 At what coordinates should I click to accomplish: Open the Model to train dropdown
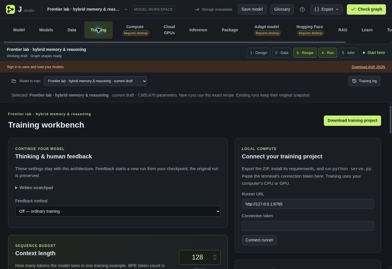coord(95,81)
